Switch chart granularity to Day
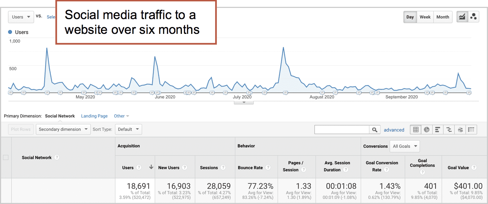488x204 pixels. [410, 17]
